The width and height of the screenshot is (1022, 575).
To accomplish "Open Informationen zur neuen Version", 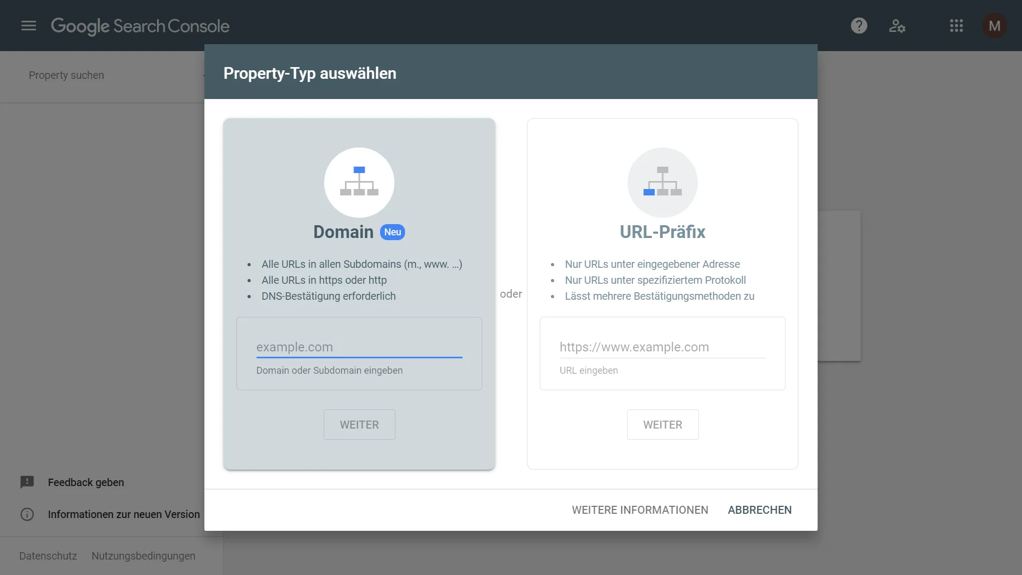I will pyautogui.click(x=123, y=514).
